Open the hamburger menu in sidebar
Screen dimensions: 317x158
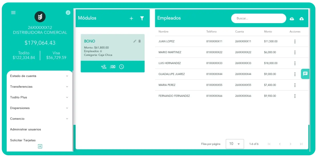click(x=13, y=13)
